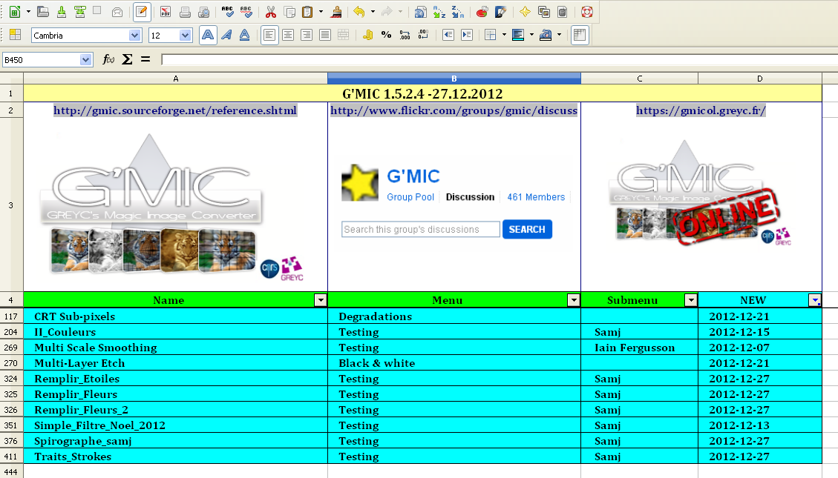Open the Menu column filter dropdown
The image size is (838, 478).
coord(574,300)
